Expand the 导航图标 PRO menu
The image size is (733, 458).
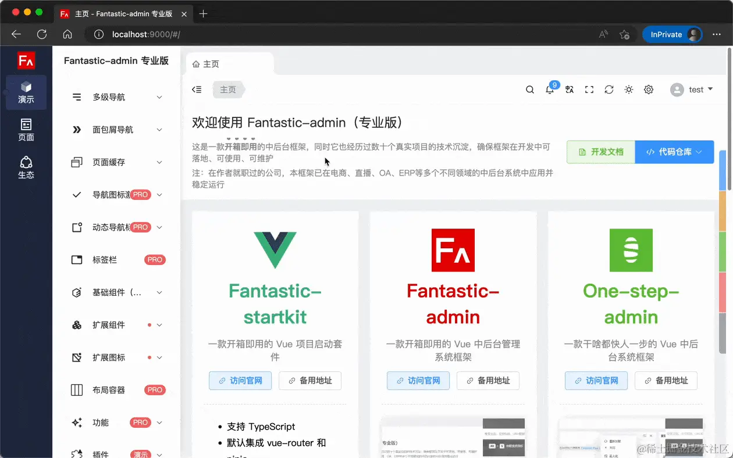116,195
